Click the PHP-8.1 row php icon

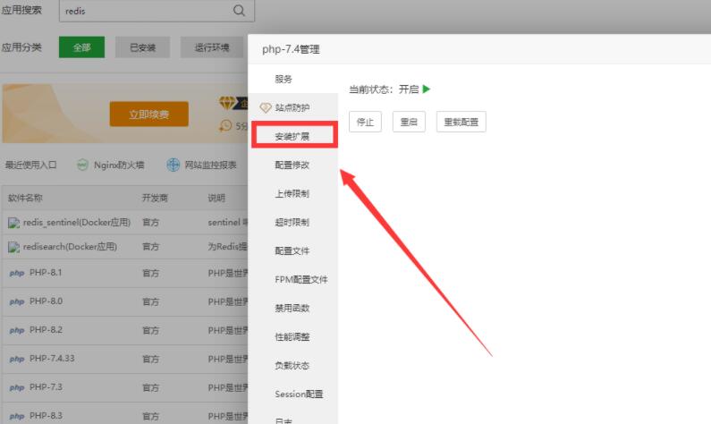click(x=16, y=273)
